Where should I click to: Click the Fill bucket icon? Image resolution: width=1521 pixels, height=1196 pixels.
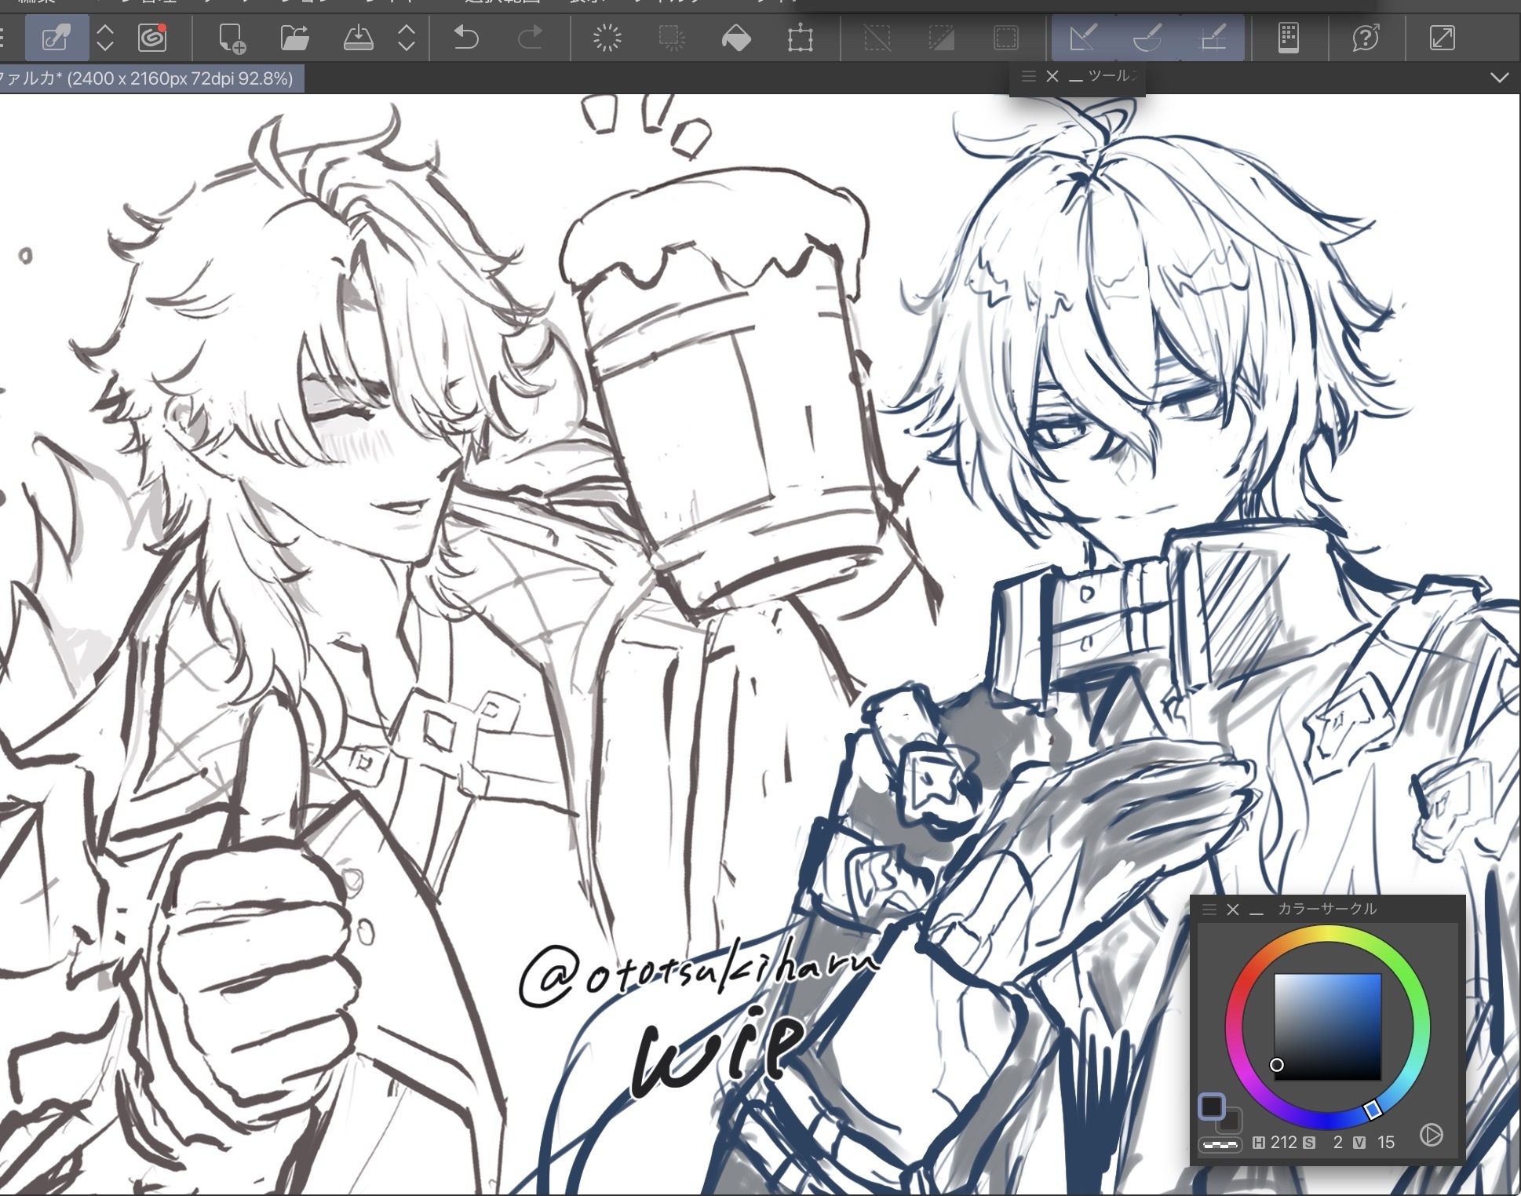(x=735, y=37)
